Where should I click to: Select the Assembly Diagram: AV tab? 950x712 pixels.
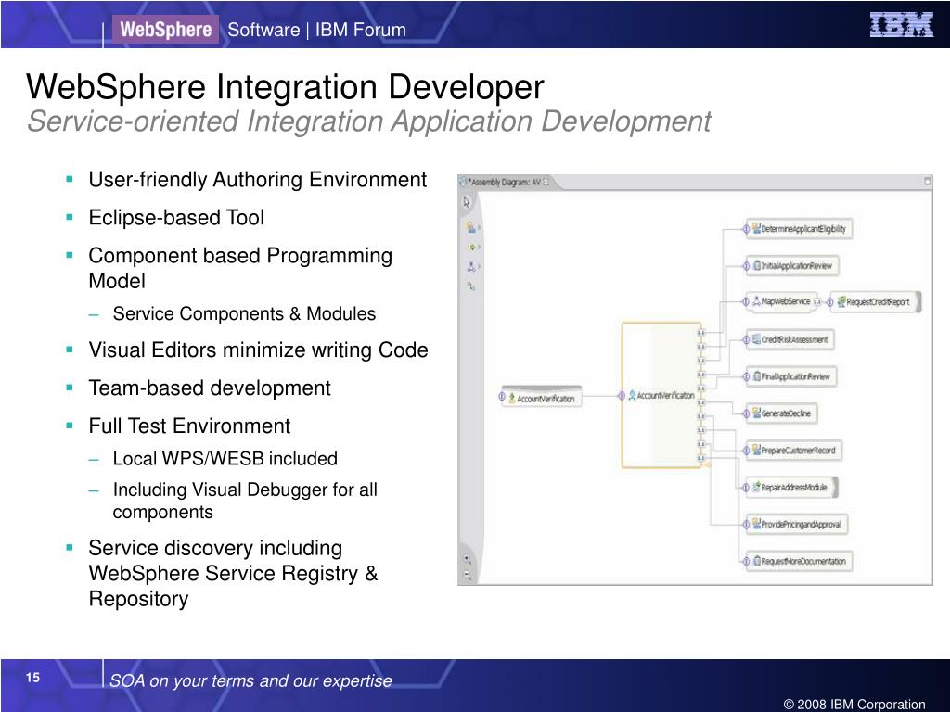point(504,182)
